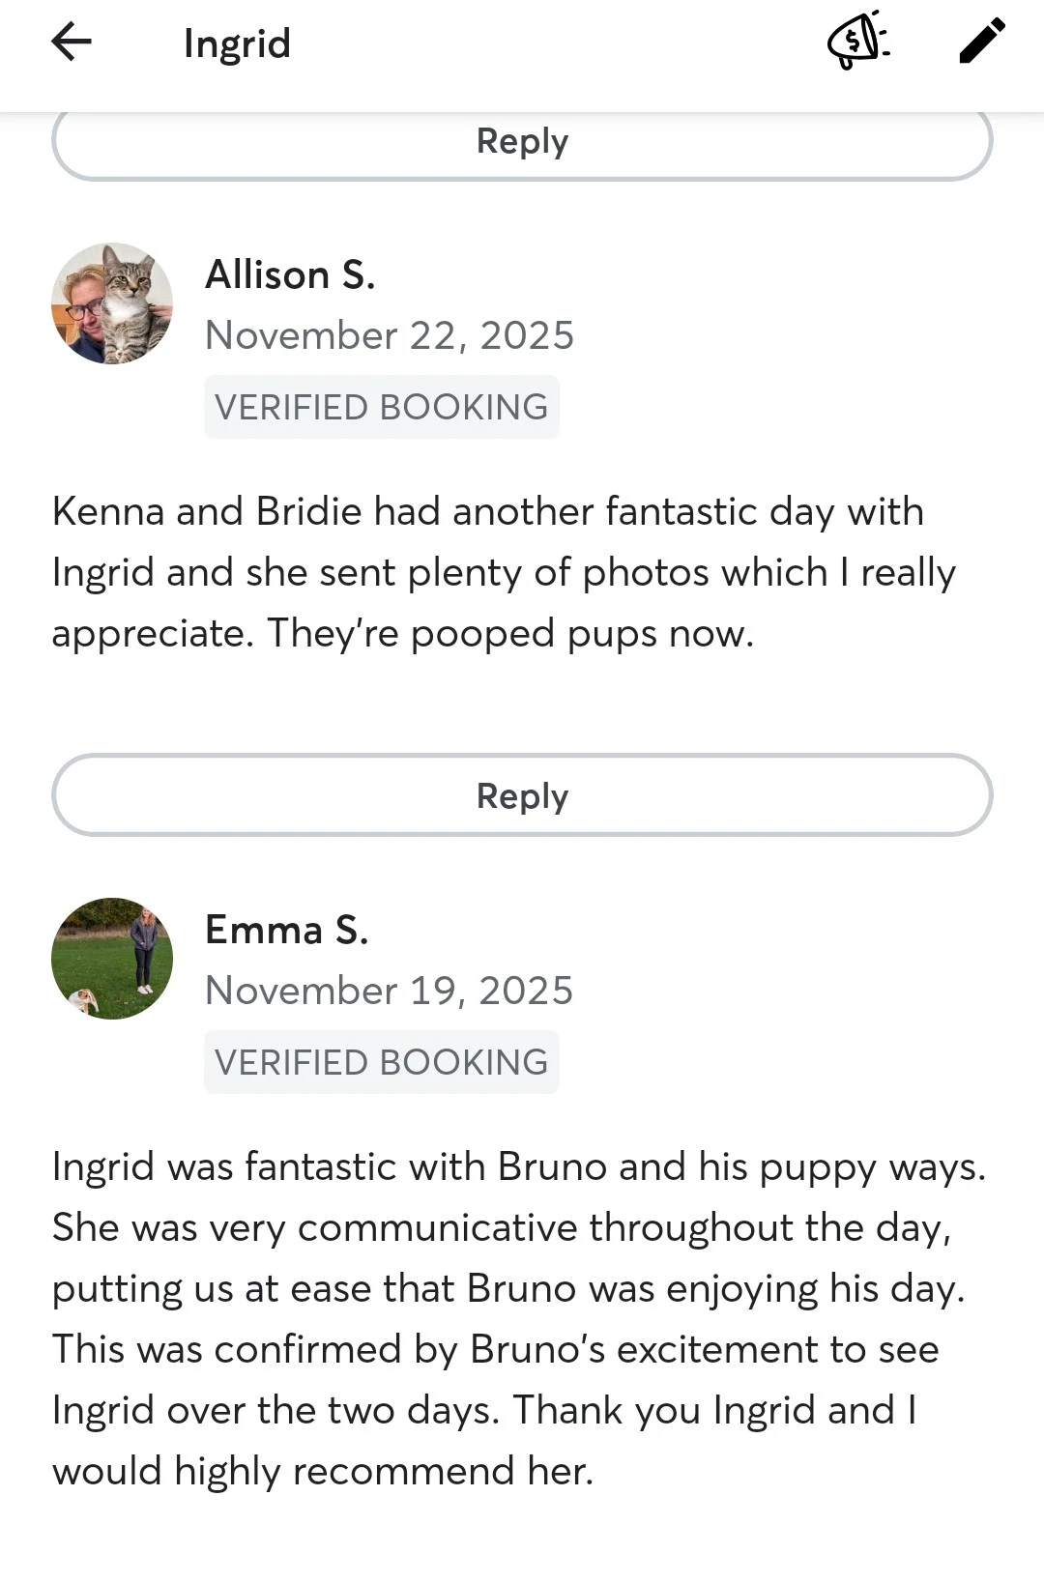Tap Allison's Verified Booking badge
Viewport: 1044px width, 1582px height.
pos(382,407)
